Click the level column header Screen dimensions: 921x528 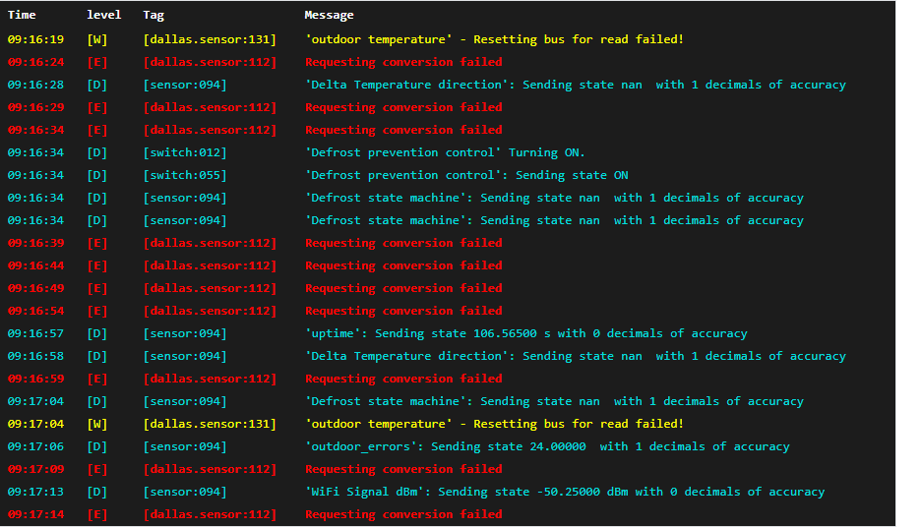click(x=103, y=16)
